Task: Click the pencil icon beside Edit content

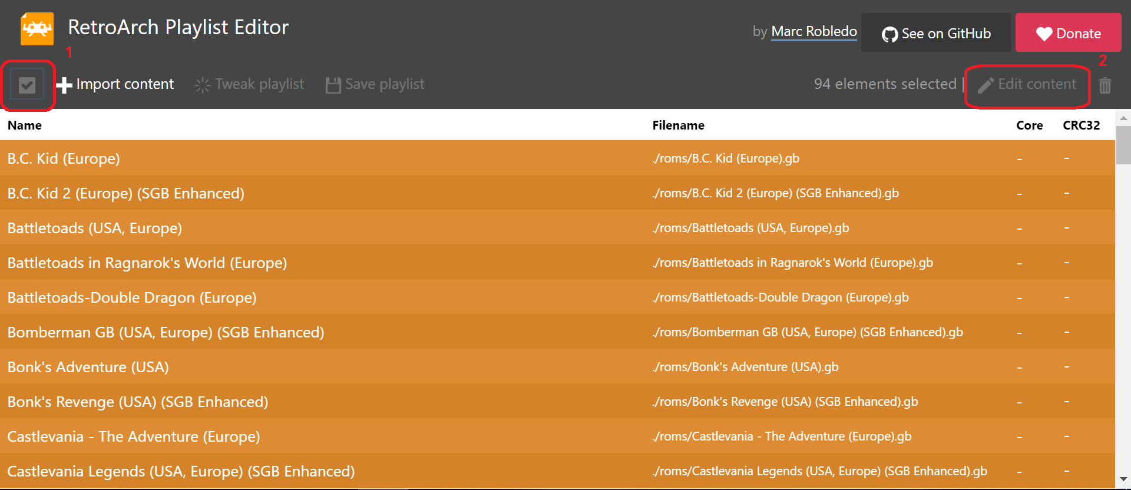Action: coord(986,85)
